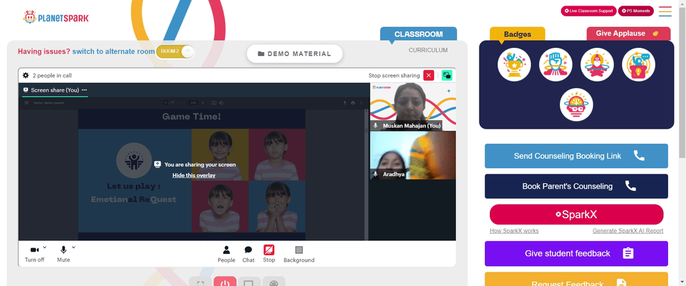Viewport: 686px width, 286px height.
Task: Expand camera options chevron
Action: coord(45,247)
